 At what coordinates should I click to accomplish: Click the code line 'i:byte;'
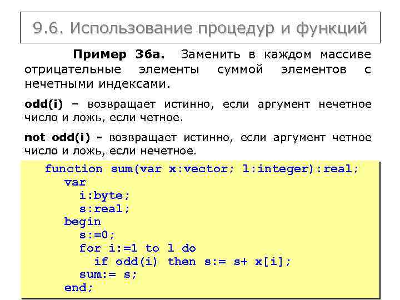pyautogui.click(x=104, y=196)
